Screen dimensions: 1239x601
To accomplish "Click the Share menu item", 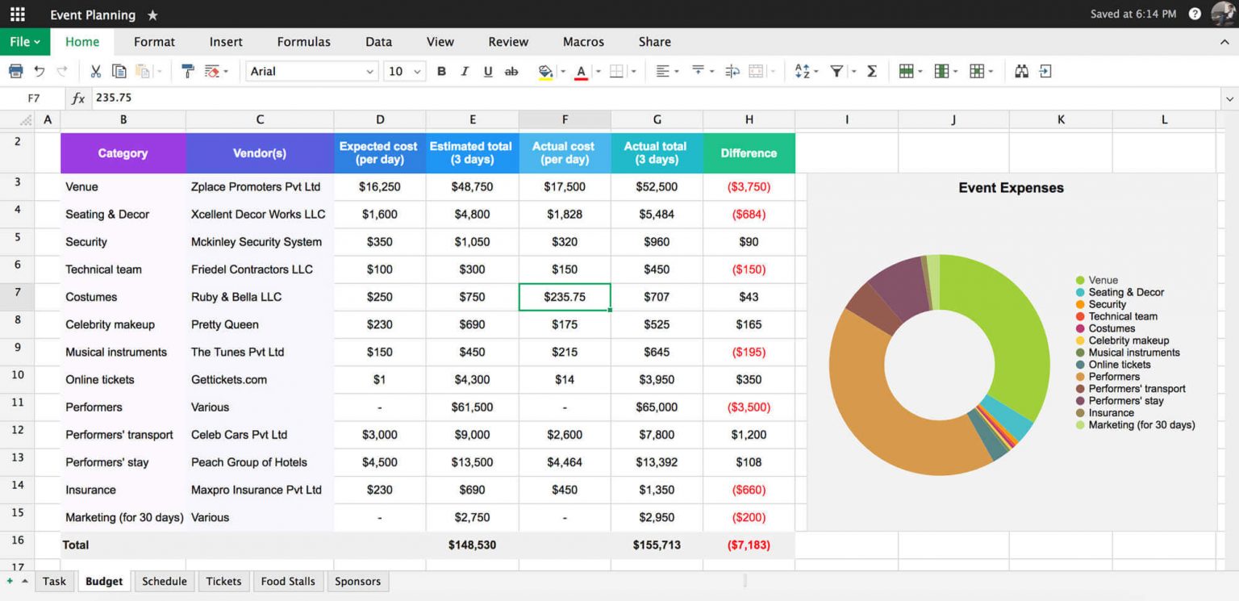I will point(654,41).
